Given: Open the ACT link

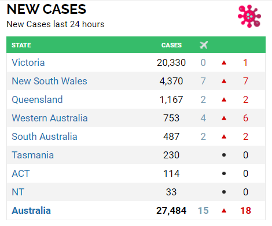Looking at the screenshot, I should [21, 173].
